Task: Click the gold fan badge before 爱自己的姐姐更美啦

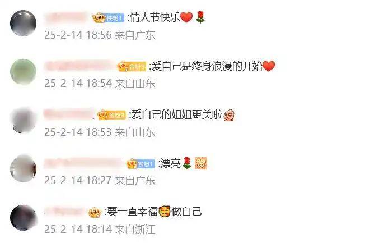Action: tap(112, 115)
